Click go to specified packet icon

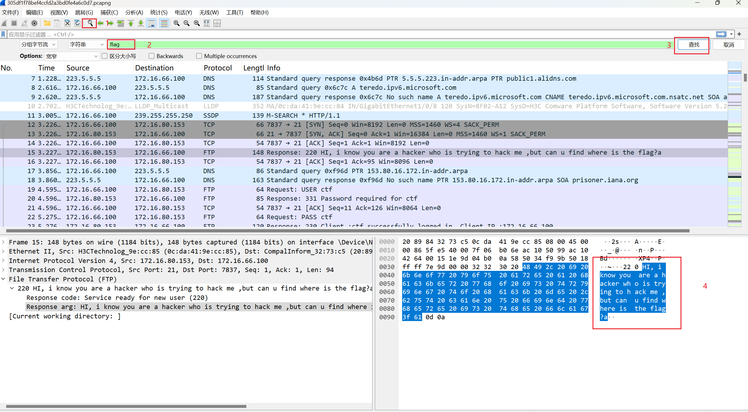[x=121, y=23]
